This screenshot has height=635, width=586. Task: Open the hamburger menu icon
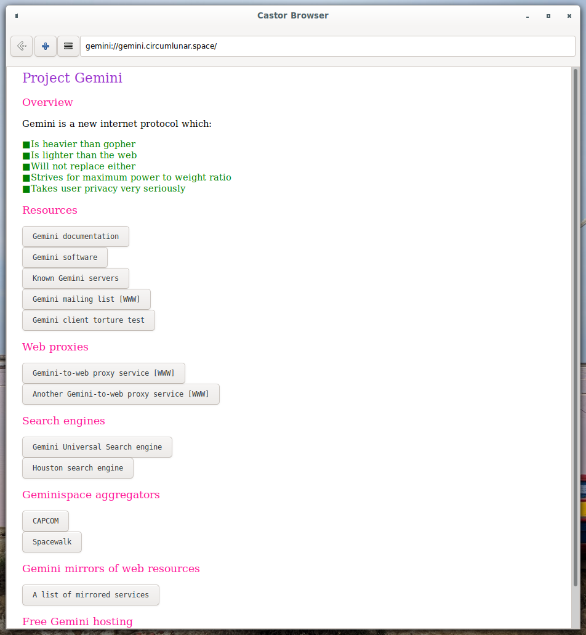point(68,46)
